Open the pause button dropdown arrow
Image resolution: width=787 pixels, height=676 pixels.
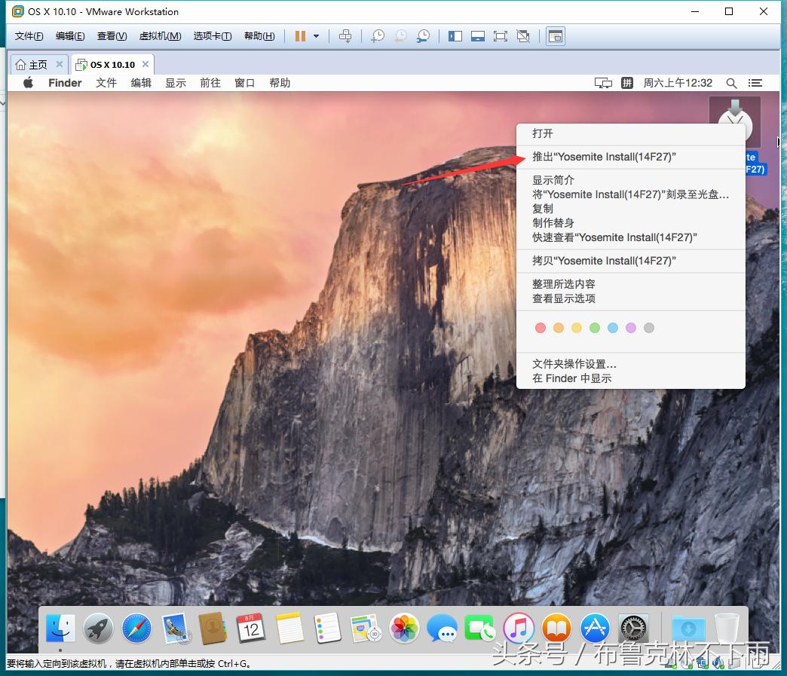pyautogui.click(x=316, y=35)
